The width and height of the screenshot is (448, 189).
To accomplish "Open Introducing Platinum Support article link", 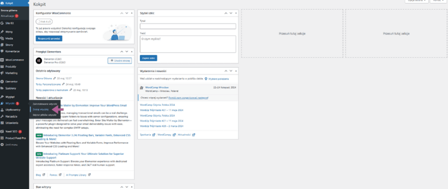I will [x=80, y=156].
